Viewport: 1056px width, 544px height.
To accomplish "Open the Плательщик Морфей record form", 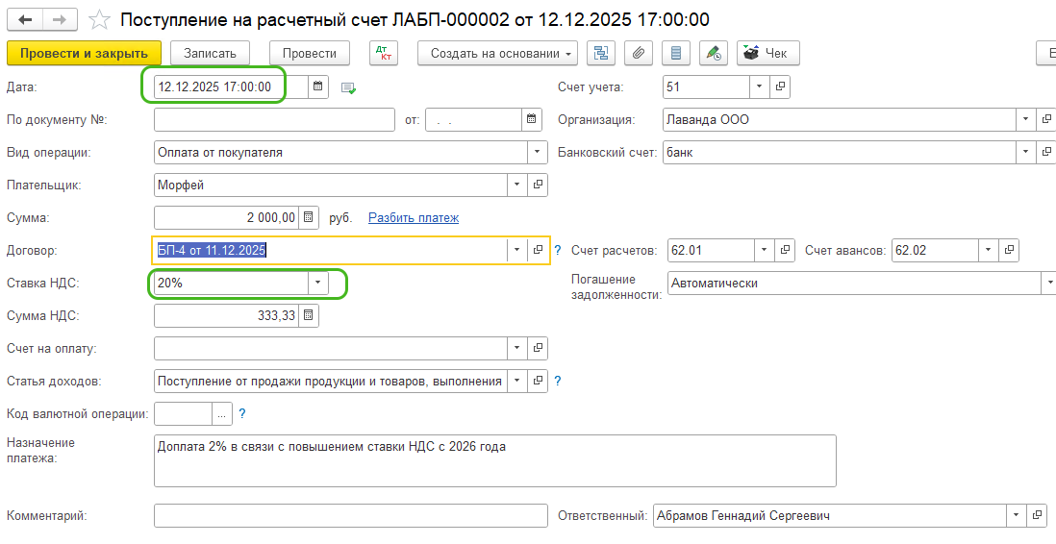I will [539, 185].
